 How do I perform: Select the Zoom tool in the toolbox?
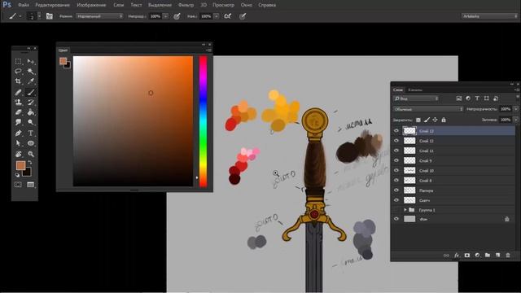(31, 154)
